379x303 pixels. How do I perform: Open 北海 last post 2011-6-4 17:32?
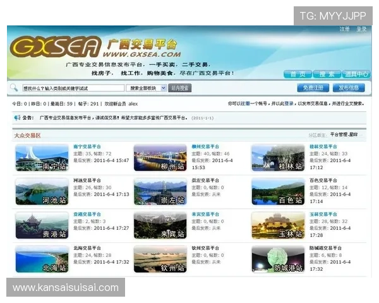click(111, 262)
